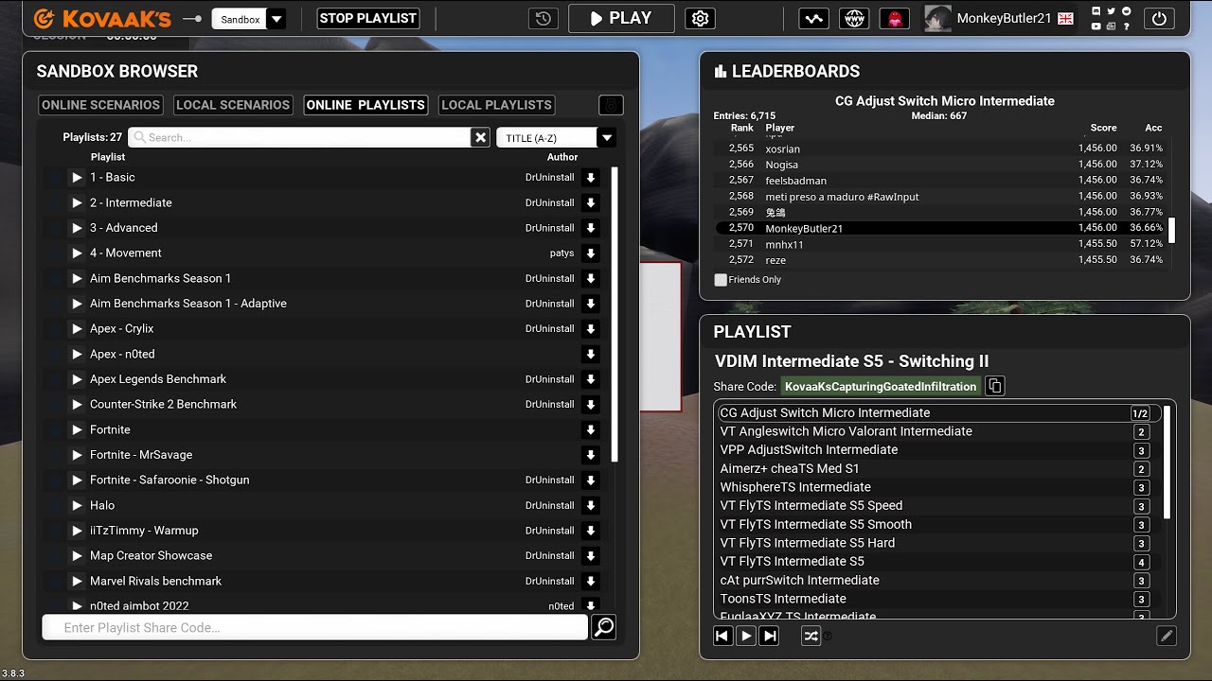Screen dimensions: 1212x681
Task: Switch to LOCAL PLAYLISTS tab
Action: (x=496, y=105)
